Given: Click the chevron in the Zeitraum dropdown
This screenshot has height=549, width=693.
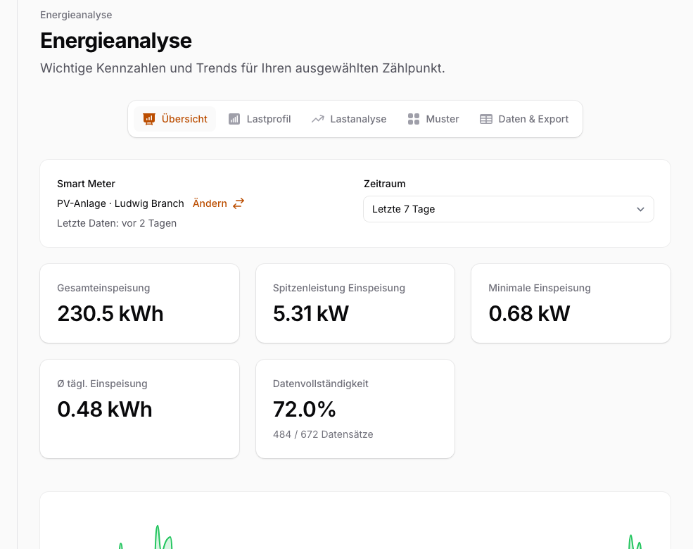Looking at the screenshot, I should (x=640, y=209).
